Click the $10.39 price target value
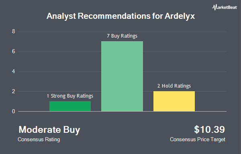This screenshot has height=154, width=241. [x=209, y=130]
